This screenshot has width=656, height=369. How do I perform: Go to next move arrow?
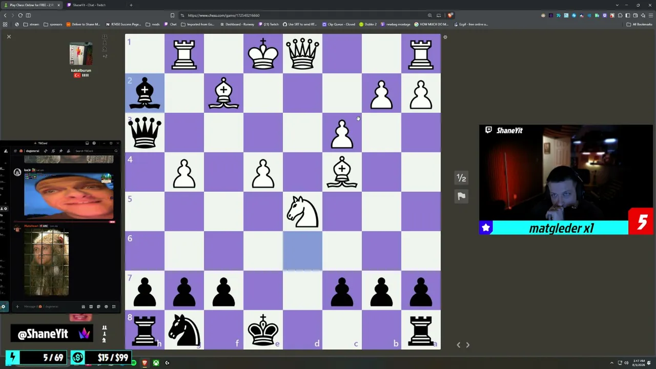pos(467,345)
